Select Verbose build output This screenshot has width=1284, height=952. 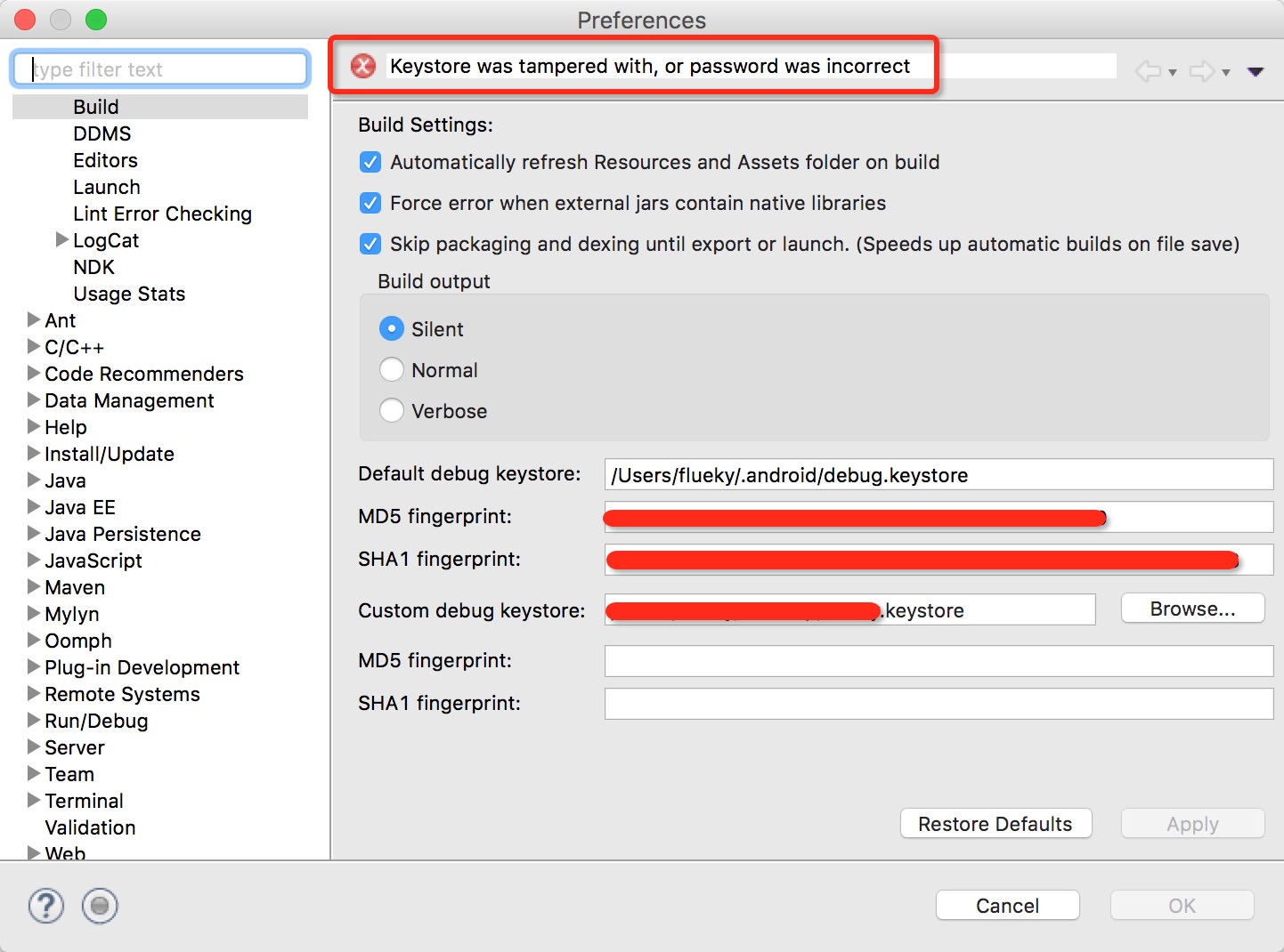(x=392, y=410)
